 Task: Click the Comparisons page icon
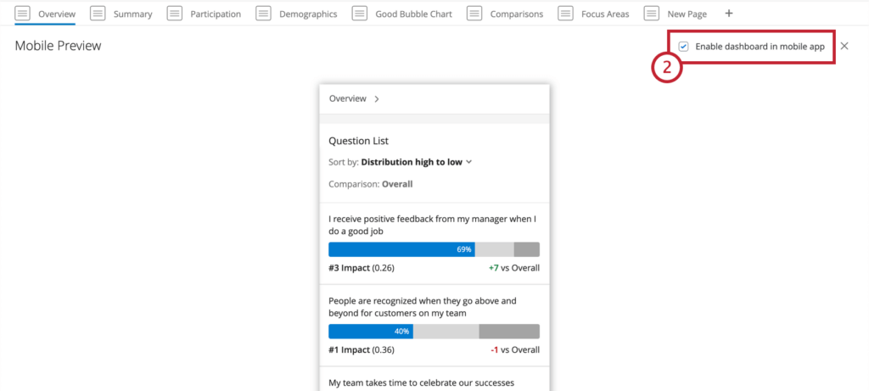[x=474, y=14]
